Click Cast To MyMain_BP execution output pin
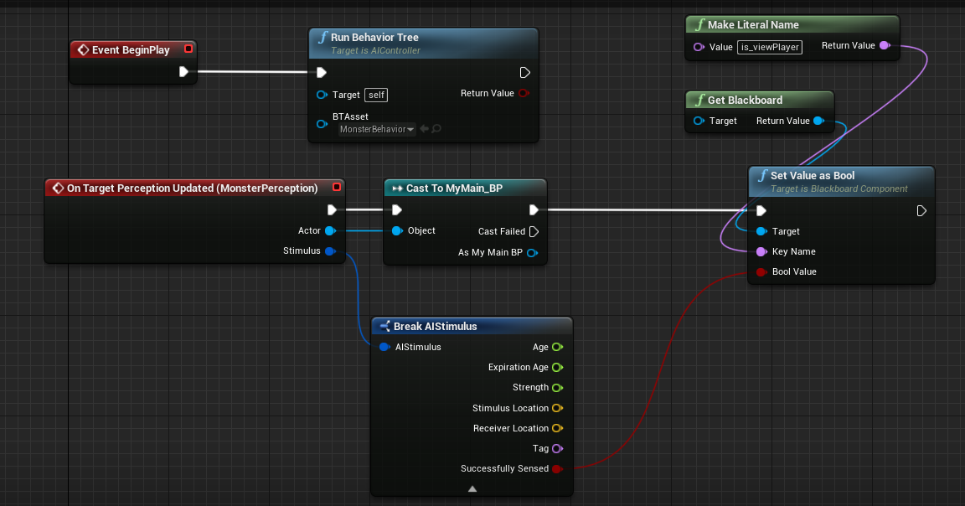The height and width of the screenshot is (506, 965). [x=534, y=210]
